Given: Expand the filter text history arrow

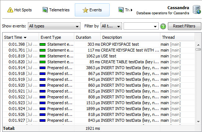Looking at the screenshot, I should (x=155, y=27).
